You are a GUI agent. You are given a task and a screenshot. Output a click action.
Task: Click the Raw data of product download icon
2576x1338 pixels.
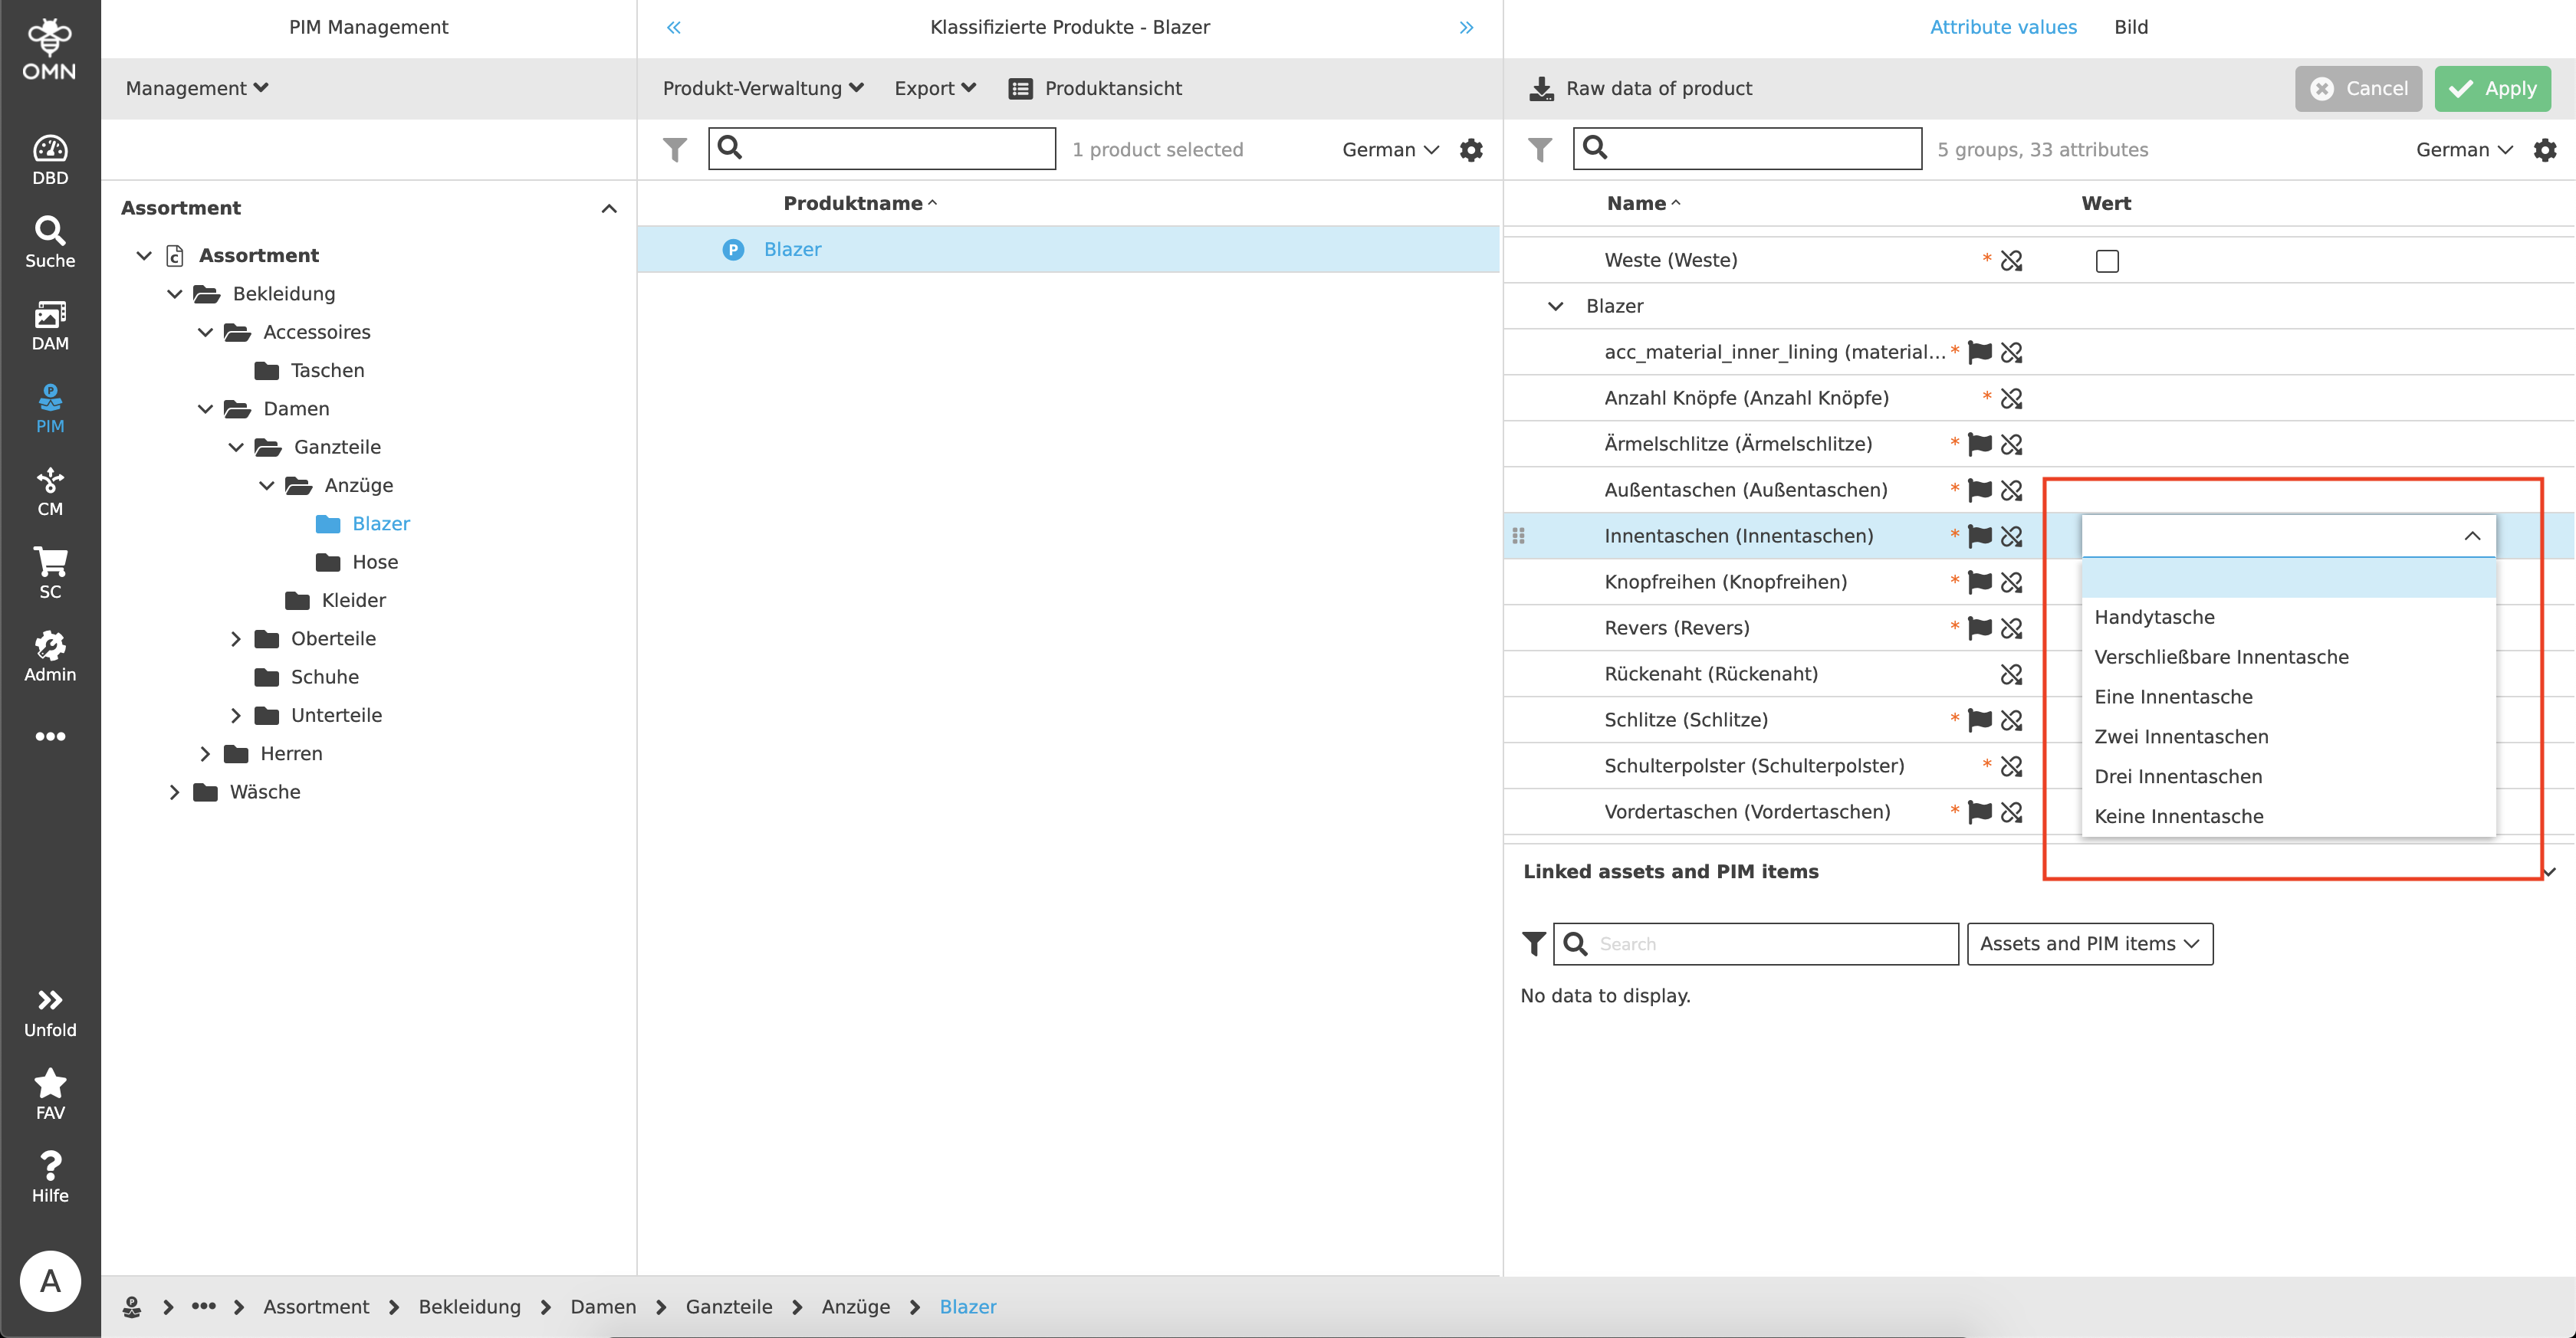point(1541,89)
